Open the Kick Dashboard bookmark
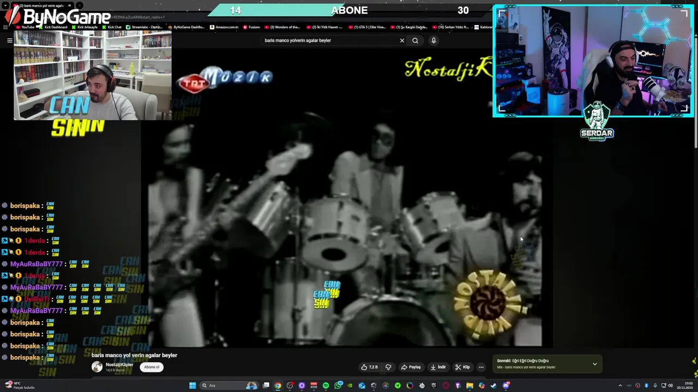Image resolution: width=698 pixels, height=392 pixels. pos(53,27)
